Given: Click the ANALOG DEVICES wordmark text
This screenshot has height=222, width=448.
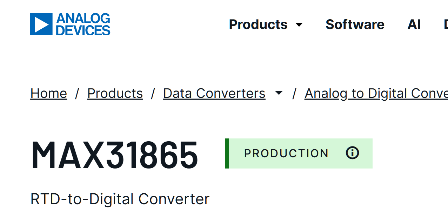Looking at the screenshot, I should [83, 24].
